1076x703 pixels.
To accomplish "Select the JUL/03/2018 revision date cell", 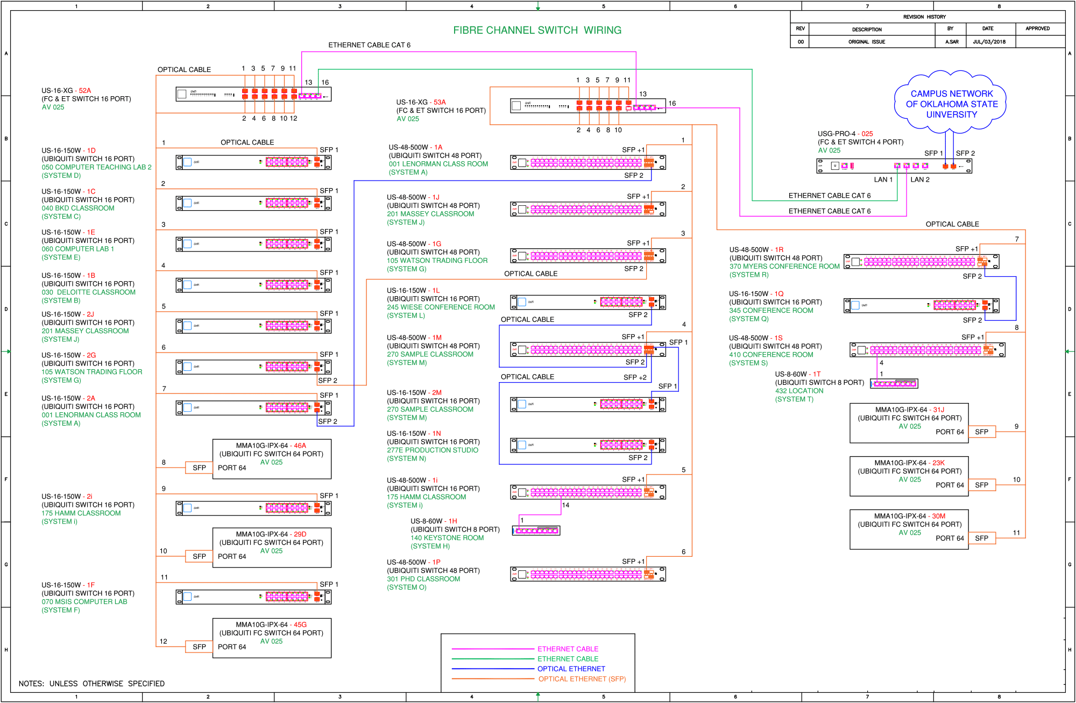I will pyautogui.click(x=989, y=41).
